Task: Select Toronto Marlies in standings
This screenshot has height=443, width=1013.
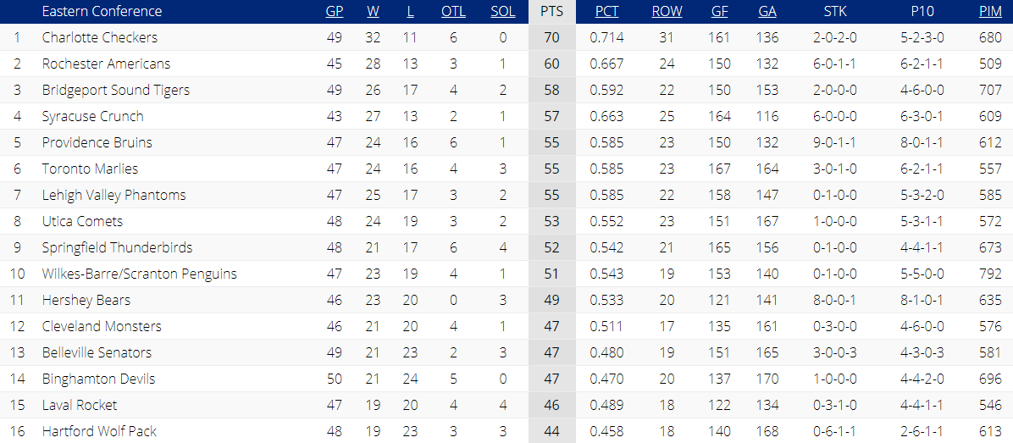Action: 90,169
